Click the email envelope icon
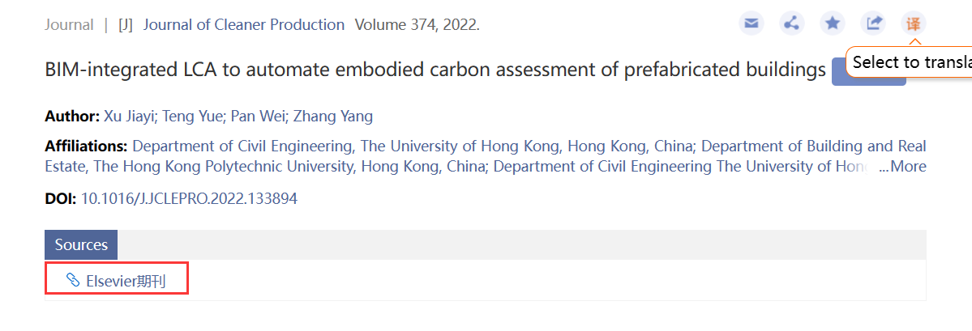Image resolution: width=972 pixels, height=331 pixels. pos(751,23)
